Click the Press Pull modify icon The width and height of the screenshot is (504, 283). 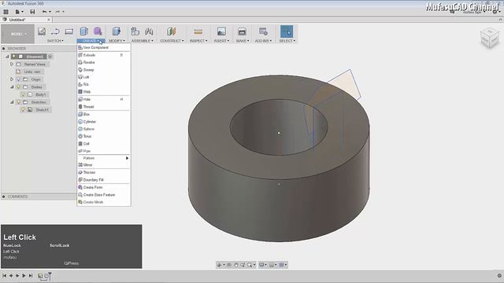[x=117, y=31]
